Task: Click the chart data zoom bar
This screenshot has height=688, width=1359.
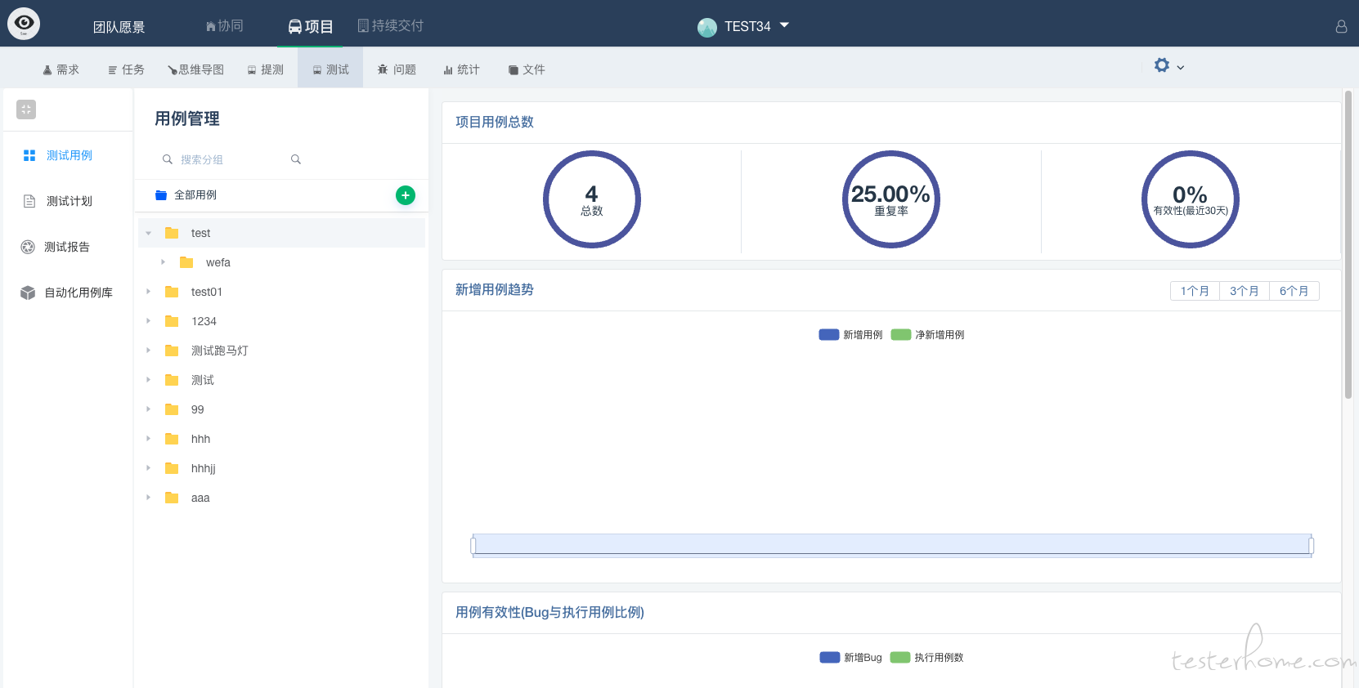Action: pos(892,545)
